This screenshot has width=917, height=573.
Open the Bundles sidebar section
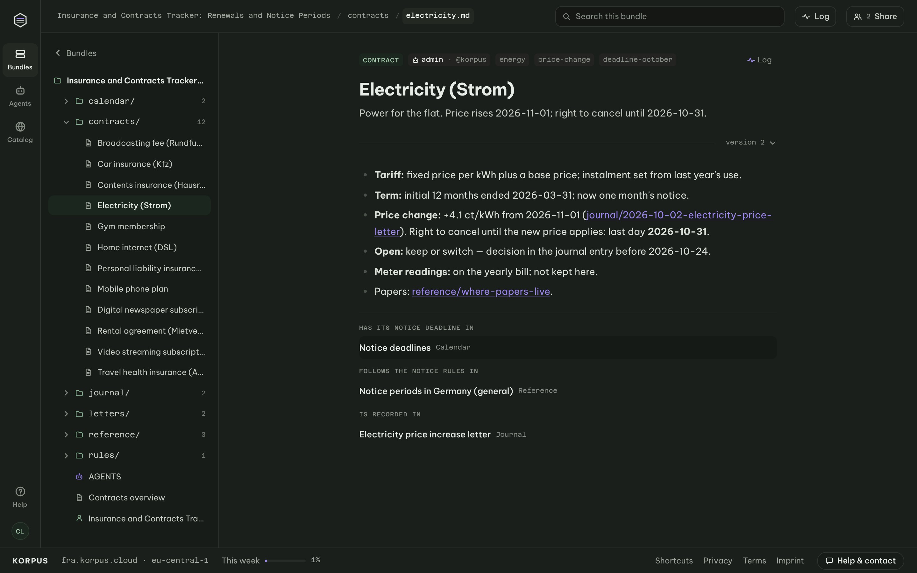pos(20,60)
